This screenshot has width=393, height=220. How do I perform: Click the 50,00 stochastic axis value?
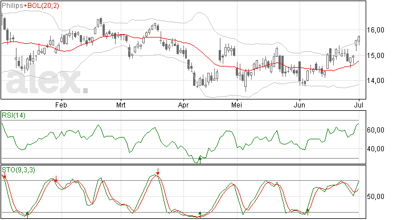375,197
